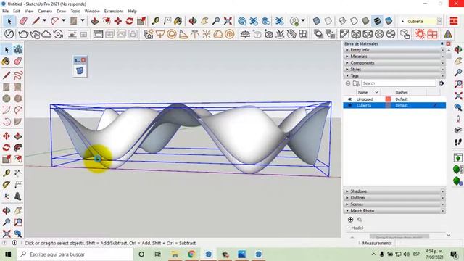Viewport: 464px width, 261px height.
Task: Click the V-Ray sun light icon
Action: pos(206,34)
